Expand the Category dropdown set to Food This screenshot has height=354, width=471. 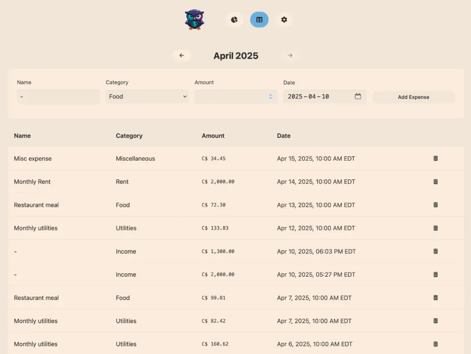coord(147,97)
